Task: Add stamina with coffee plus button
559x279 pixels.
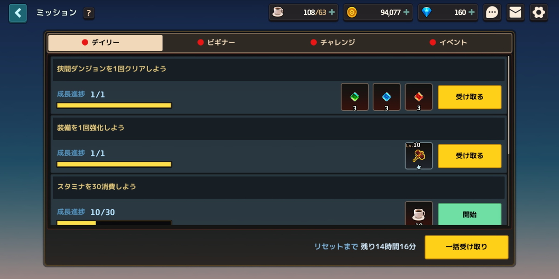Action: [x=332, y=13]
